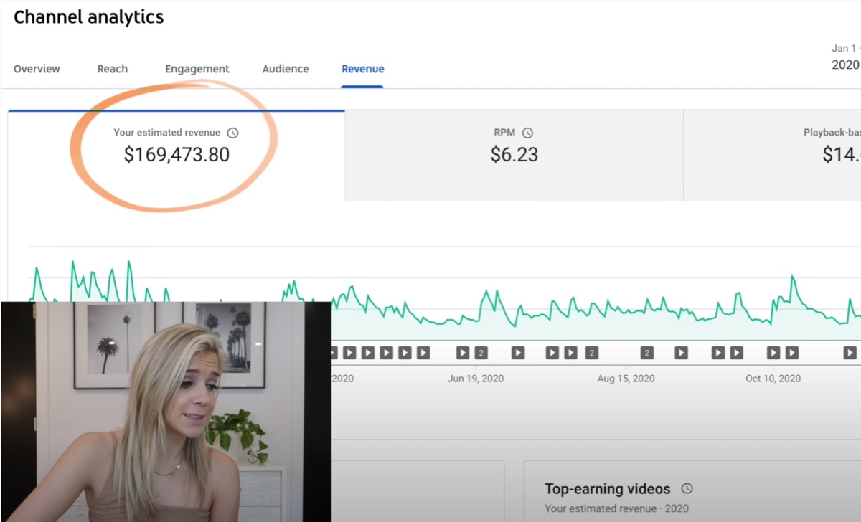Viewport: 861px width, 522px height.
Task: Switch to the Overview tab
Action: click(37, 69)
